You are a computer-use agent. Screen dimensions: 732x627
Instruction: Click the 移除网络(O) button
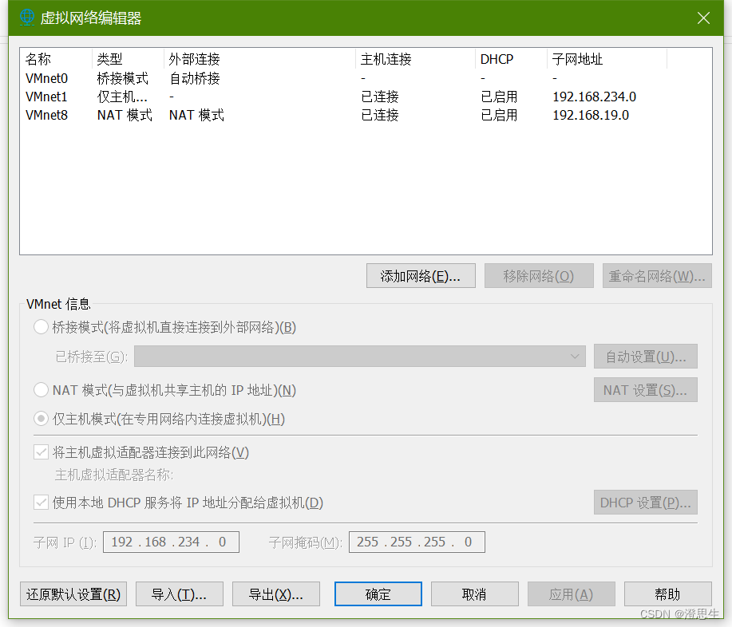[x=539, y=276]
